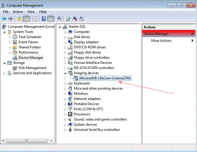Collapse the System Tools node
This screenshot has width=197, height=152.
point(4,32)
